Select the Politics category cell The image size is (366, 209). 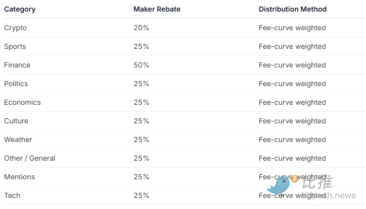click(x=16, y=84)
